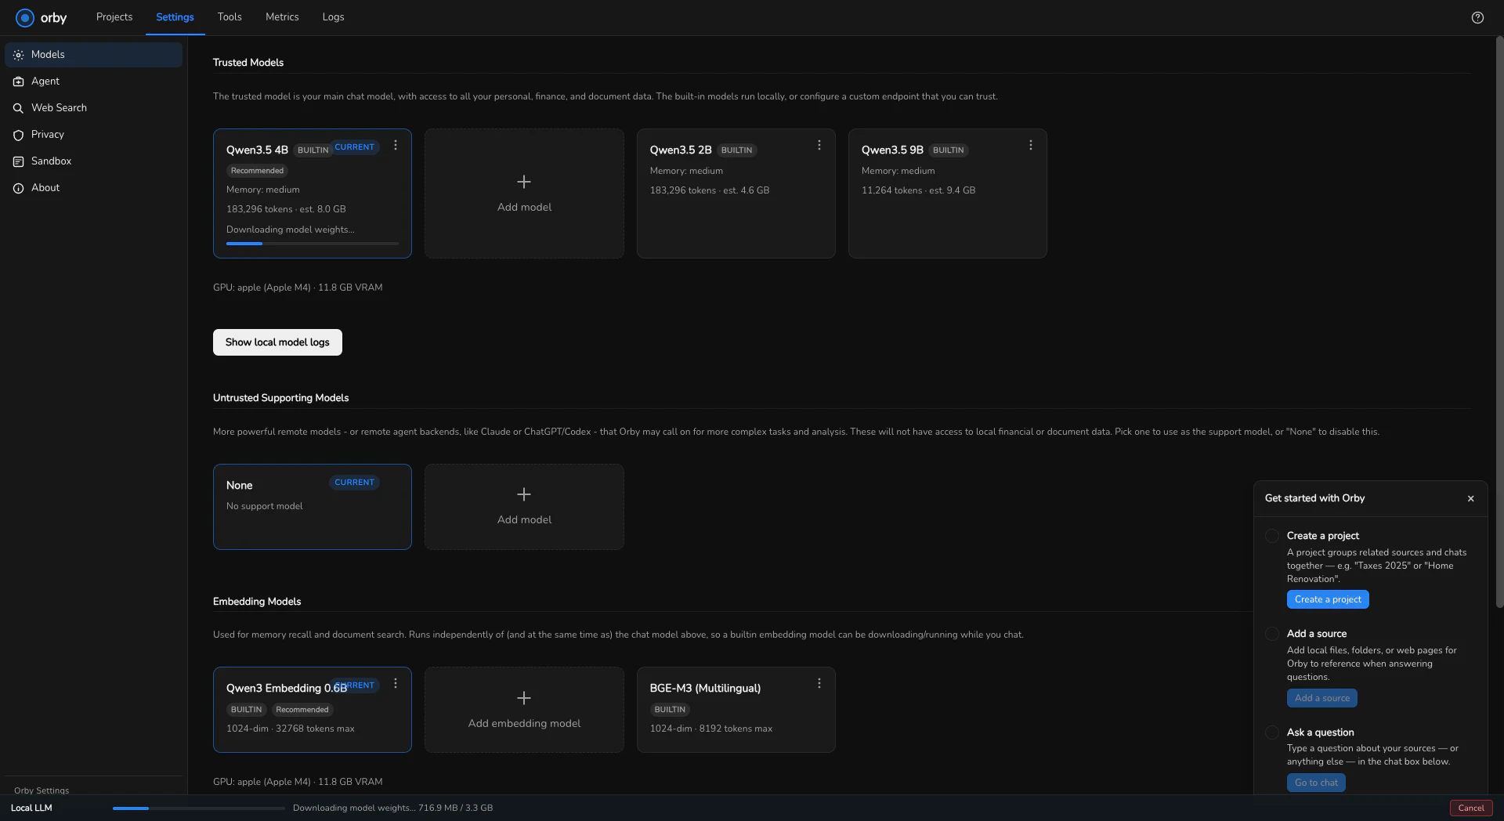This screenshot has height=821, width=1504.
Task: Select the BGE-M3 (Multilingual) embedding card
Action: coord(736,710)
